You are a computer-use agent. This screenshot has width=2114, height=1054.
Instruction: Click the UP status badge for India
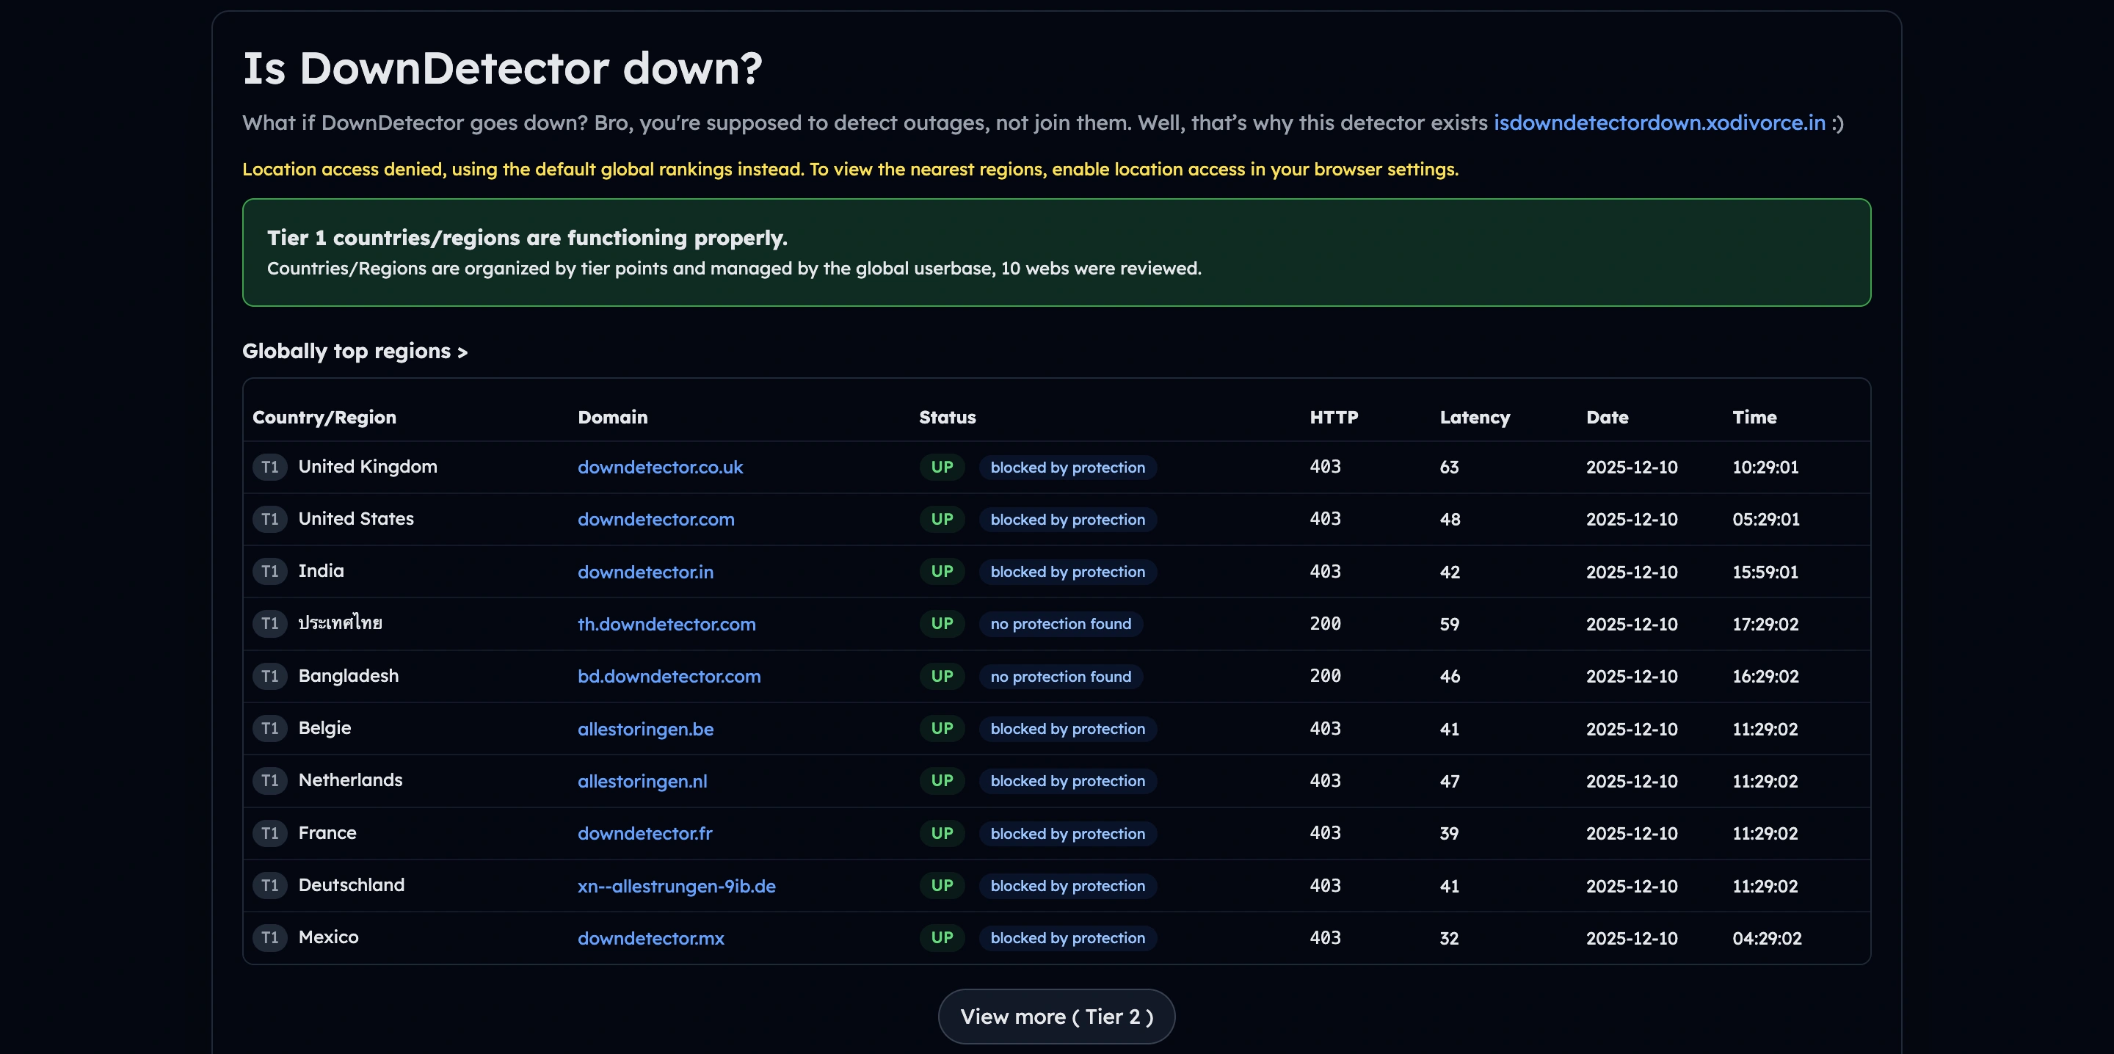click(941, 571)
